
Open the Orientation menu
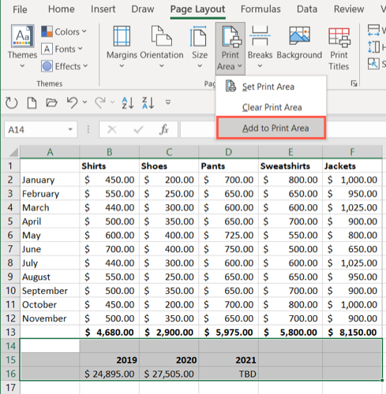(162, 46)
